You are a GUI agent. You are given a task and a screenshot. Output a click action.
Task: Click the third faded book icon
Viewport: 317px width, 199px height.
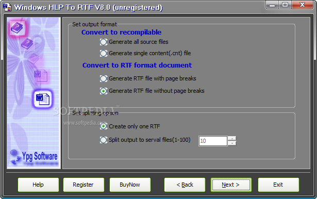[x=34, y=58]
